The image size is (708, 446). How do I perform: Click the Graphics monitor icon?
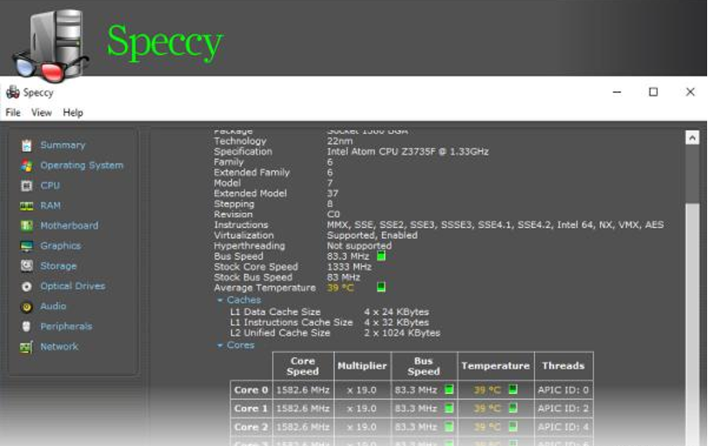coord(27,246)
